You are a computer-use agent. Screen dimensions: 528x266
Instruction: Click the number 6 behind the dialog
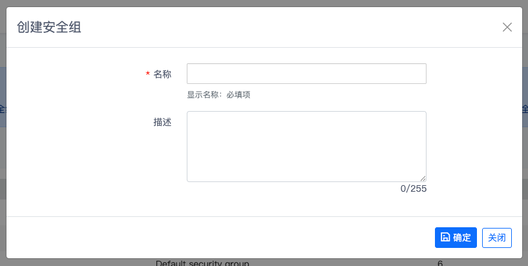click(440, 263)
